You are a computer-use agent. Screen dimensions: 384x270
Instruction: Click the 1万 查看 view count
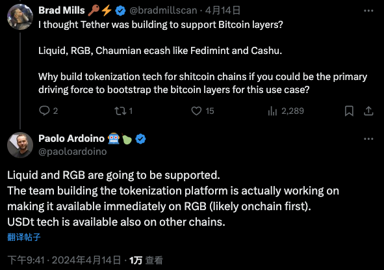pyautogui.click(x=146, y=260)
